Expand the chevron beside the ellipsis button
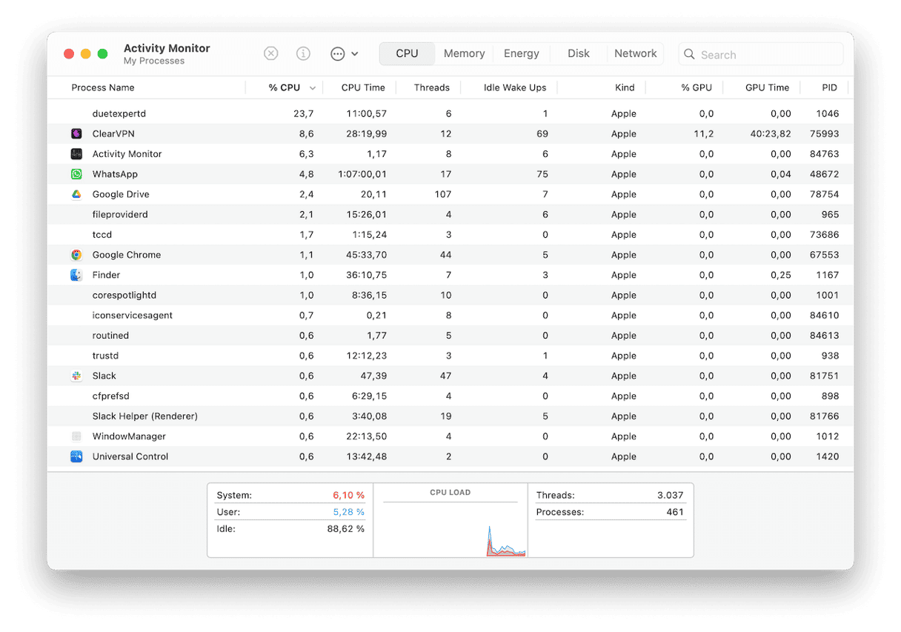This screenshot has width=901, height=632. click(355, 53)
